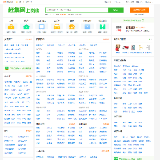
Task: Open the green house category icon
Action: coord(26,27)
